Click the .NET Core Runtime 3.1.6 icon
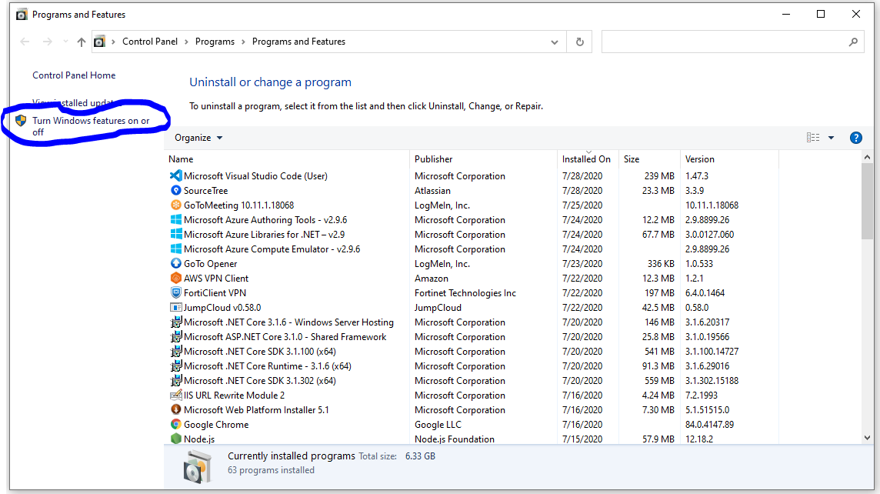Screen dimensions: 880x494 click(175, 365)
